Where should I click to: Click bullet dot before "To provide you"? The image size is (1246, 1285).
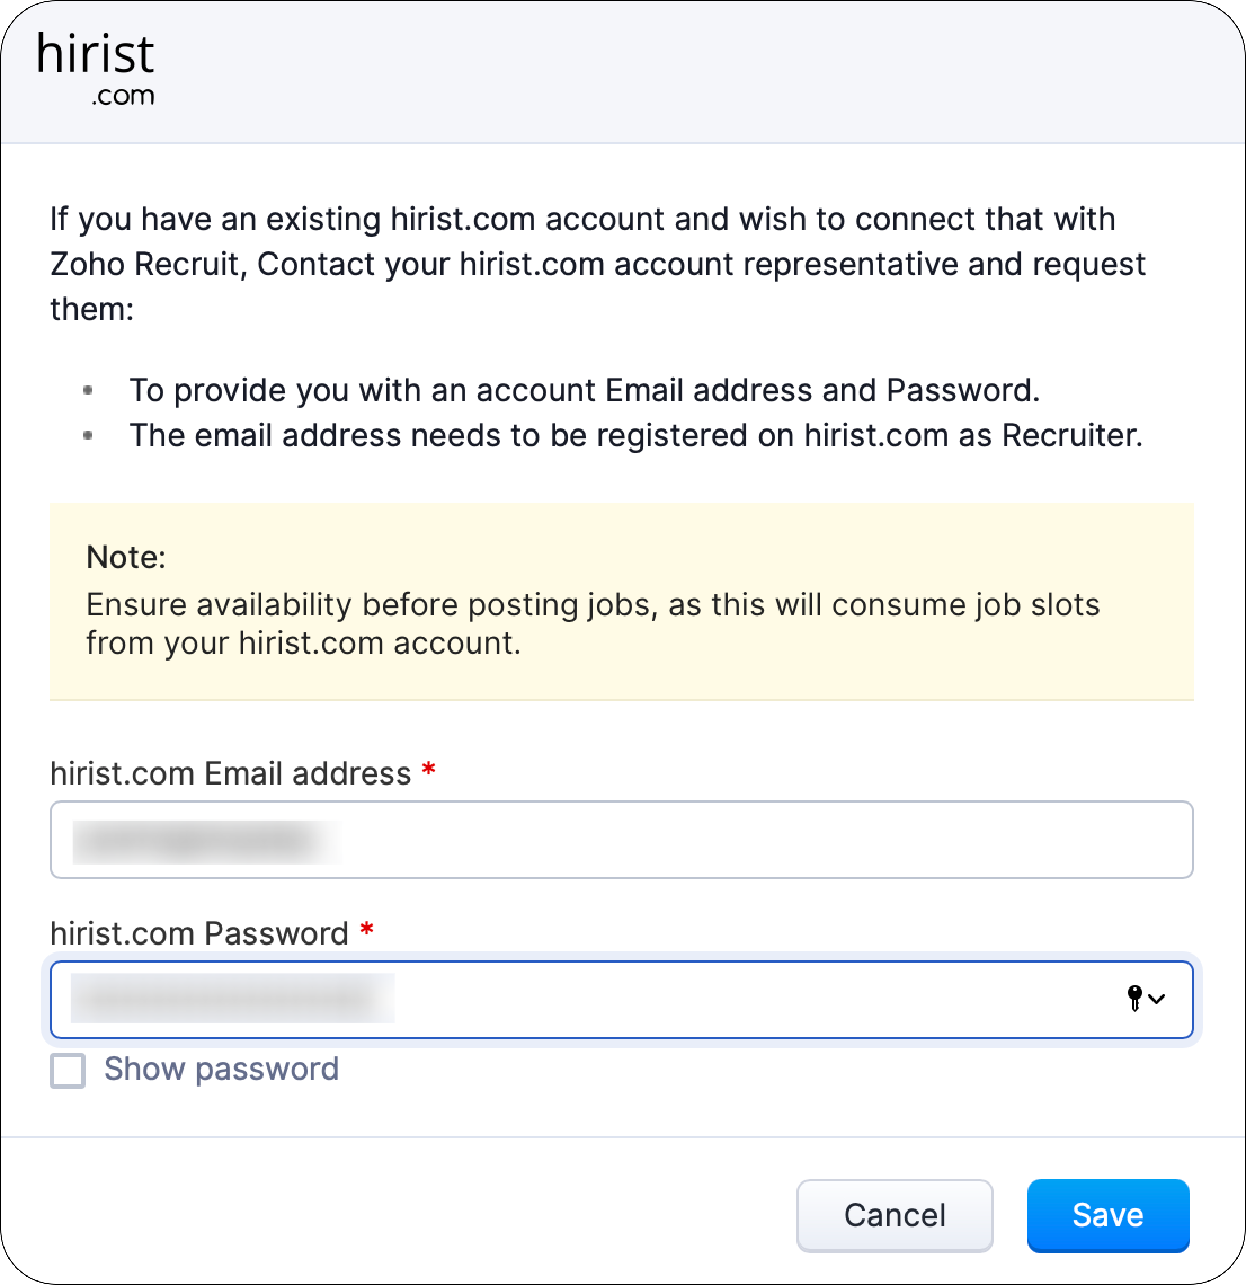88,391
